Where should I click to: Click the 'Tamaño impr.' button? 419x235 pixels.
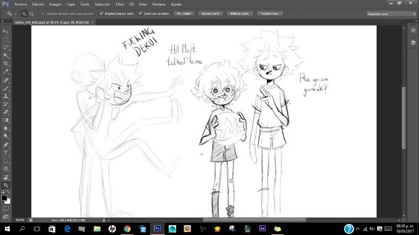pyautogui.click(x=270, y=14)
